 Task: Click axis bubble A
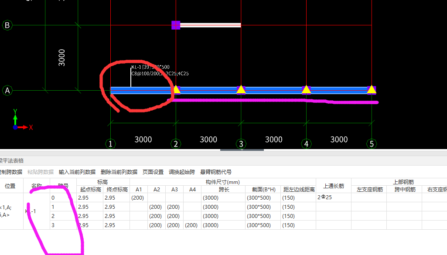point(7,91)
